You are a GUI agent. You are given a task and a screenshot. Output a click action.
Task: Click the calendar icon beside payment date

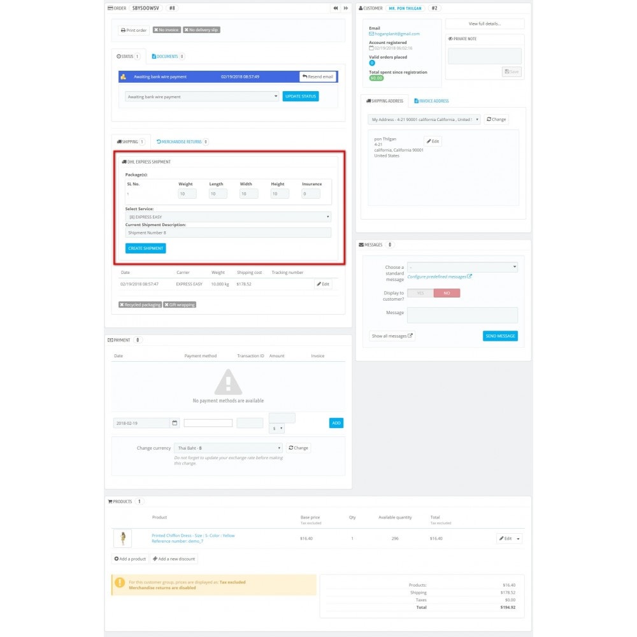pos(175,423)
